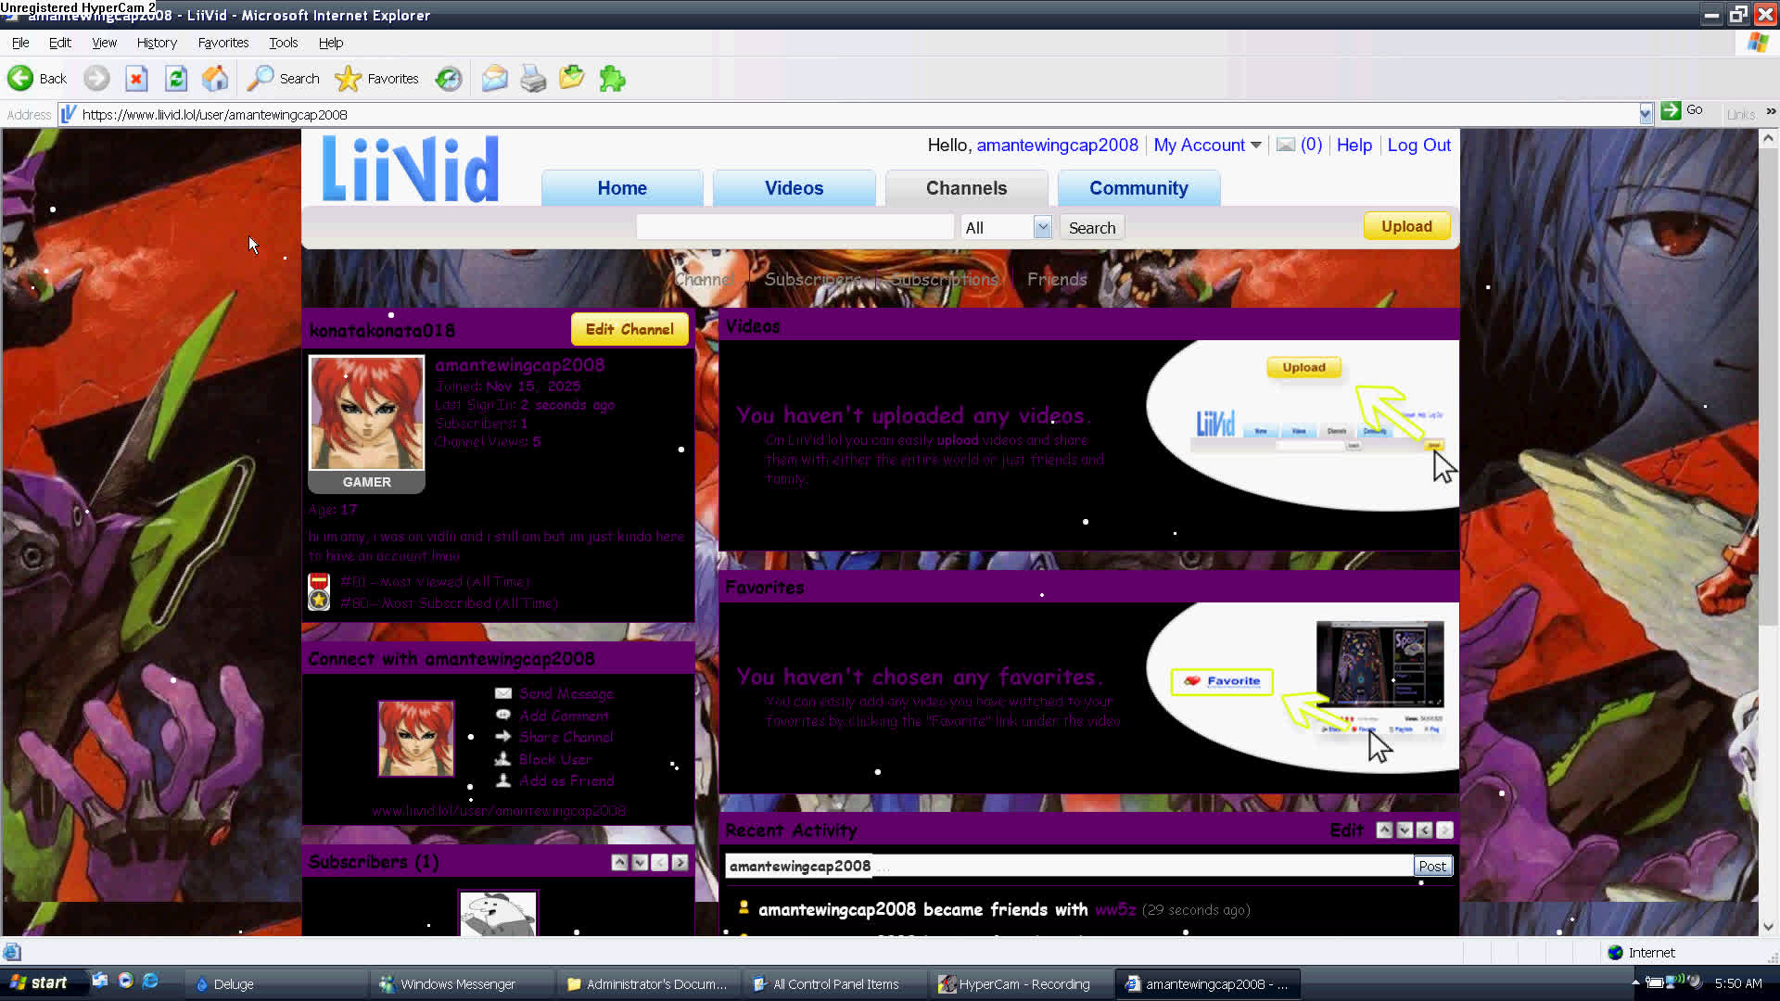Click the Print icon in the toolbar
Image resolution: width=1780 pixels, height=1001 pixels.
click(x=533, y=78)
